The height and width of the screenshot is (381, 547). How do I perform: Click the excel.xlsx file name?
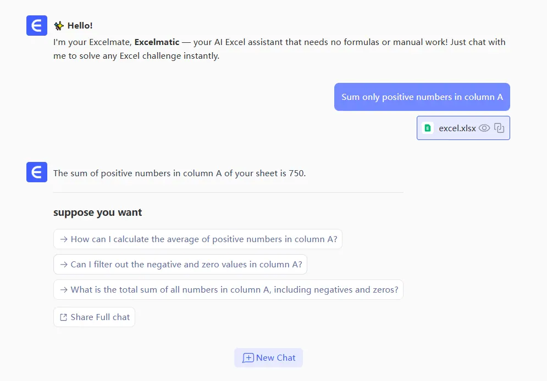[457, 128]
